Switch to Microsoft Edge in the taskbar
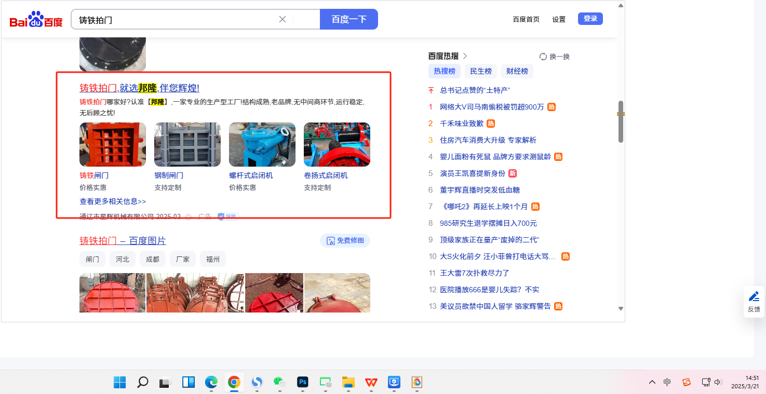766x394 pixels. point(211,383)
